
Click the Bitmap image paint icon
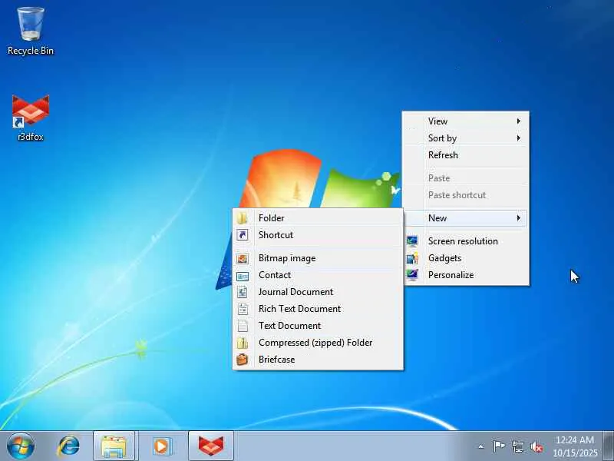coord(243,258)
